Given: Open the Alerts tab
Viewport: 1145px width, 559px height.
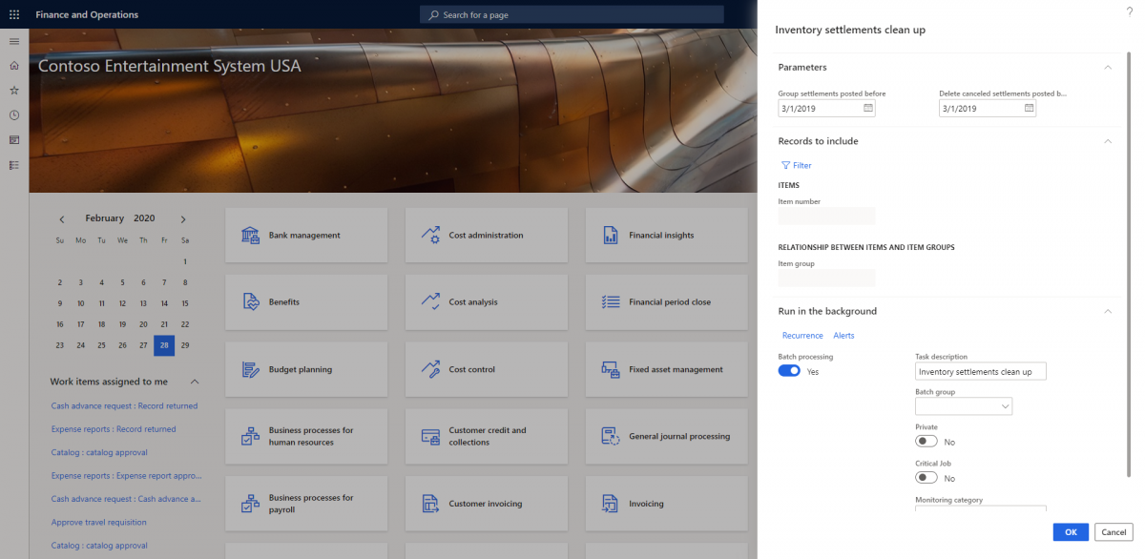Looking at the screenshot, I should [x=843, y=336].
